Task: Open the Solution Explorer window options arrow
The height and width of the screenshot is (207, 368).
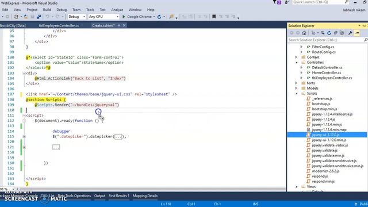Action: (359, 25)
